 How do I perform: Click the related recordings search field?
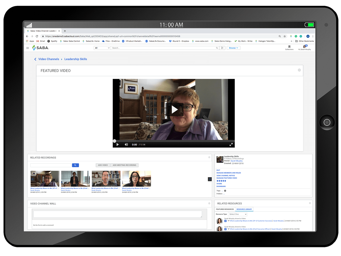coord(51,165)
